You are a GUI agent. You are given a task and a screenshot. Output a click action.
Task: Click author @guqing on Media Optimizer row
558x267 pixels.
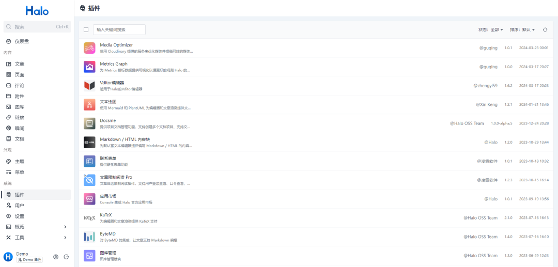click(x=488, y=48)
